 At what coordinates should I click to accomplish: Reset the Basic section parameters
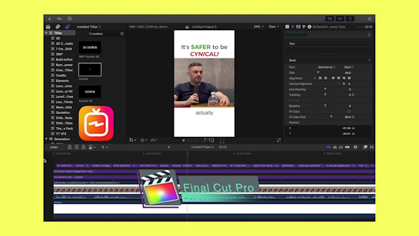pyautogui.click(x=369, y=60)
